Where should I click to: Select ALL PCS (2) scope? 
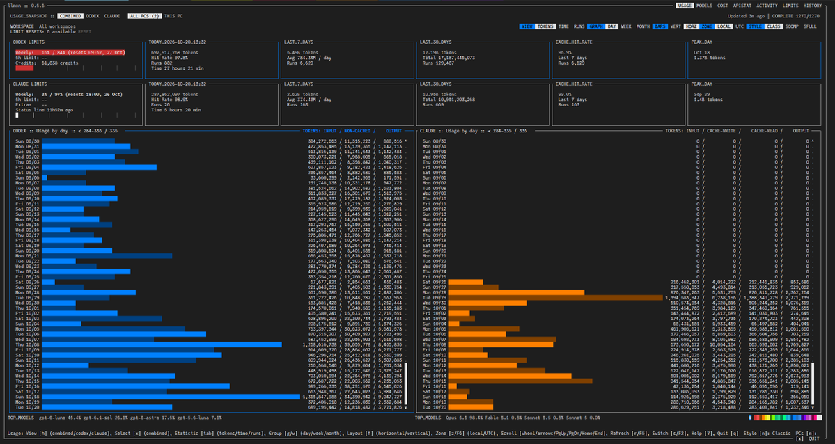(x=144, y=17)
